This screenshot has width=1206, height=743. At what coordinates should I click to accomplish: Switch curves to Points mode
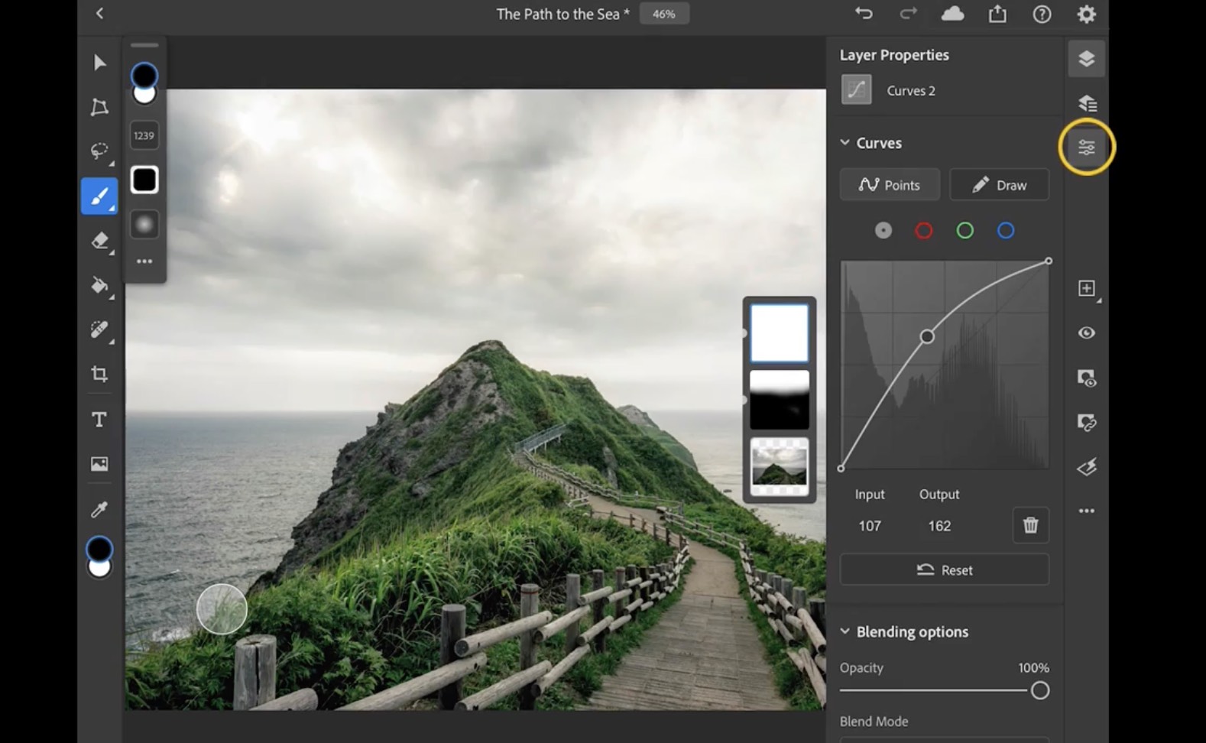(890, 185)
